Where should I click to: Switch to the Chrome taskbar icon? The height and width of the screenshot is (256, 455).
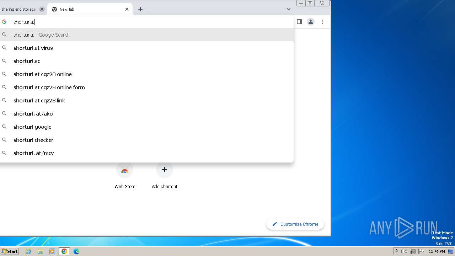64,251
